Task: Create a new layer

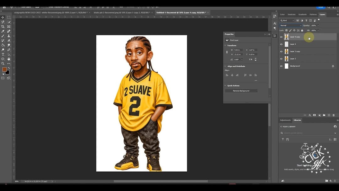Action: pyautogui.click(x=329, y=115)
